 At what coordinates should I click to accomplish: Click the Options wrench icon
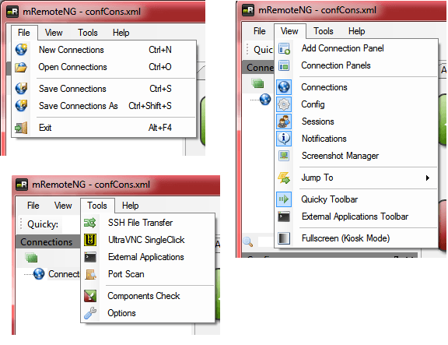click(x=90, y=313)
